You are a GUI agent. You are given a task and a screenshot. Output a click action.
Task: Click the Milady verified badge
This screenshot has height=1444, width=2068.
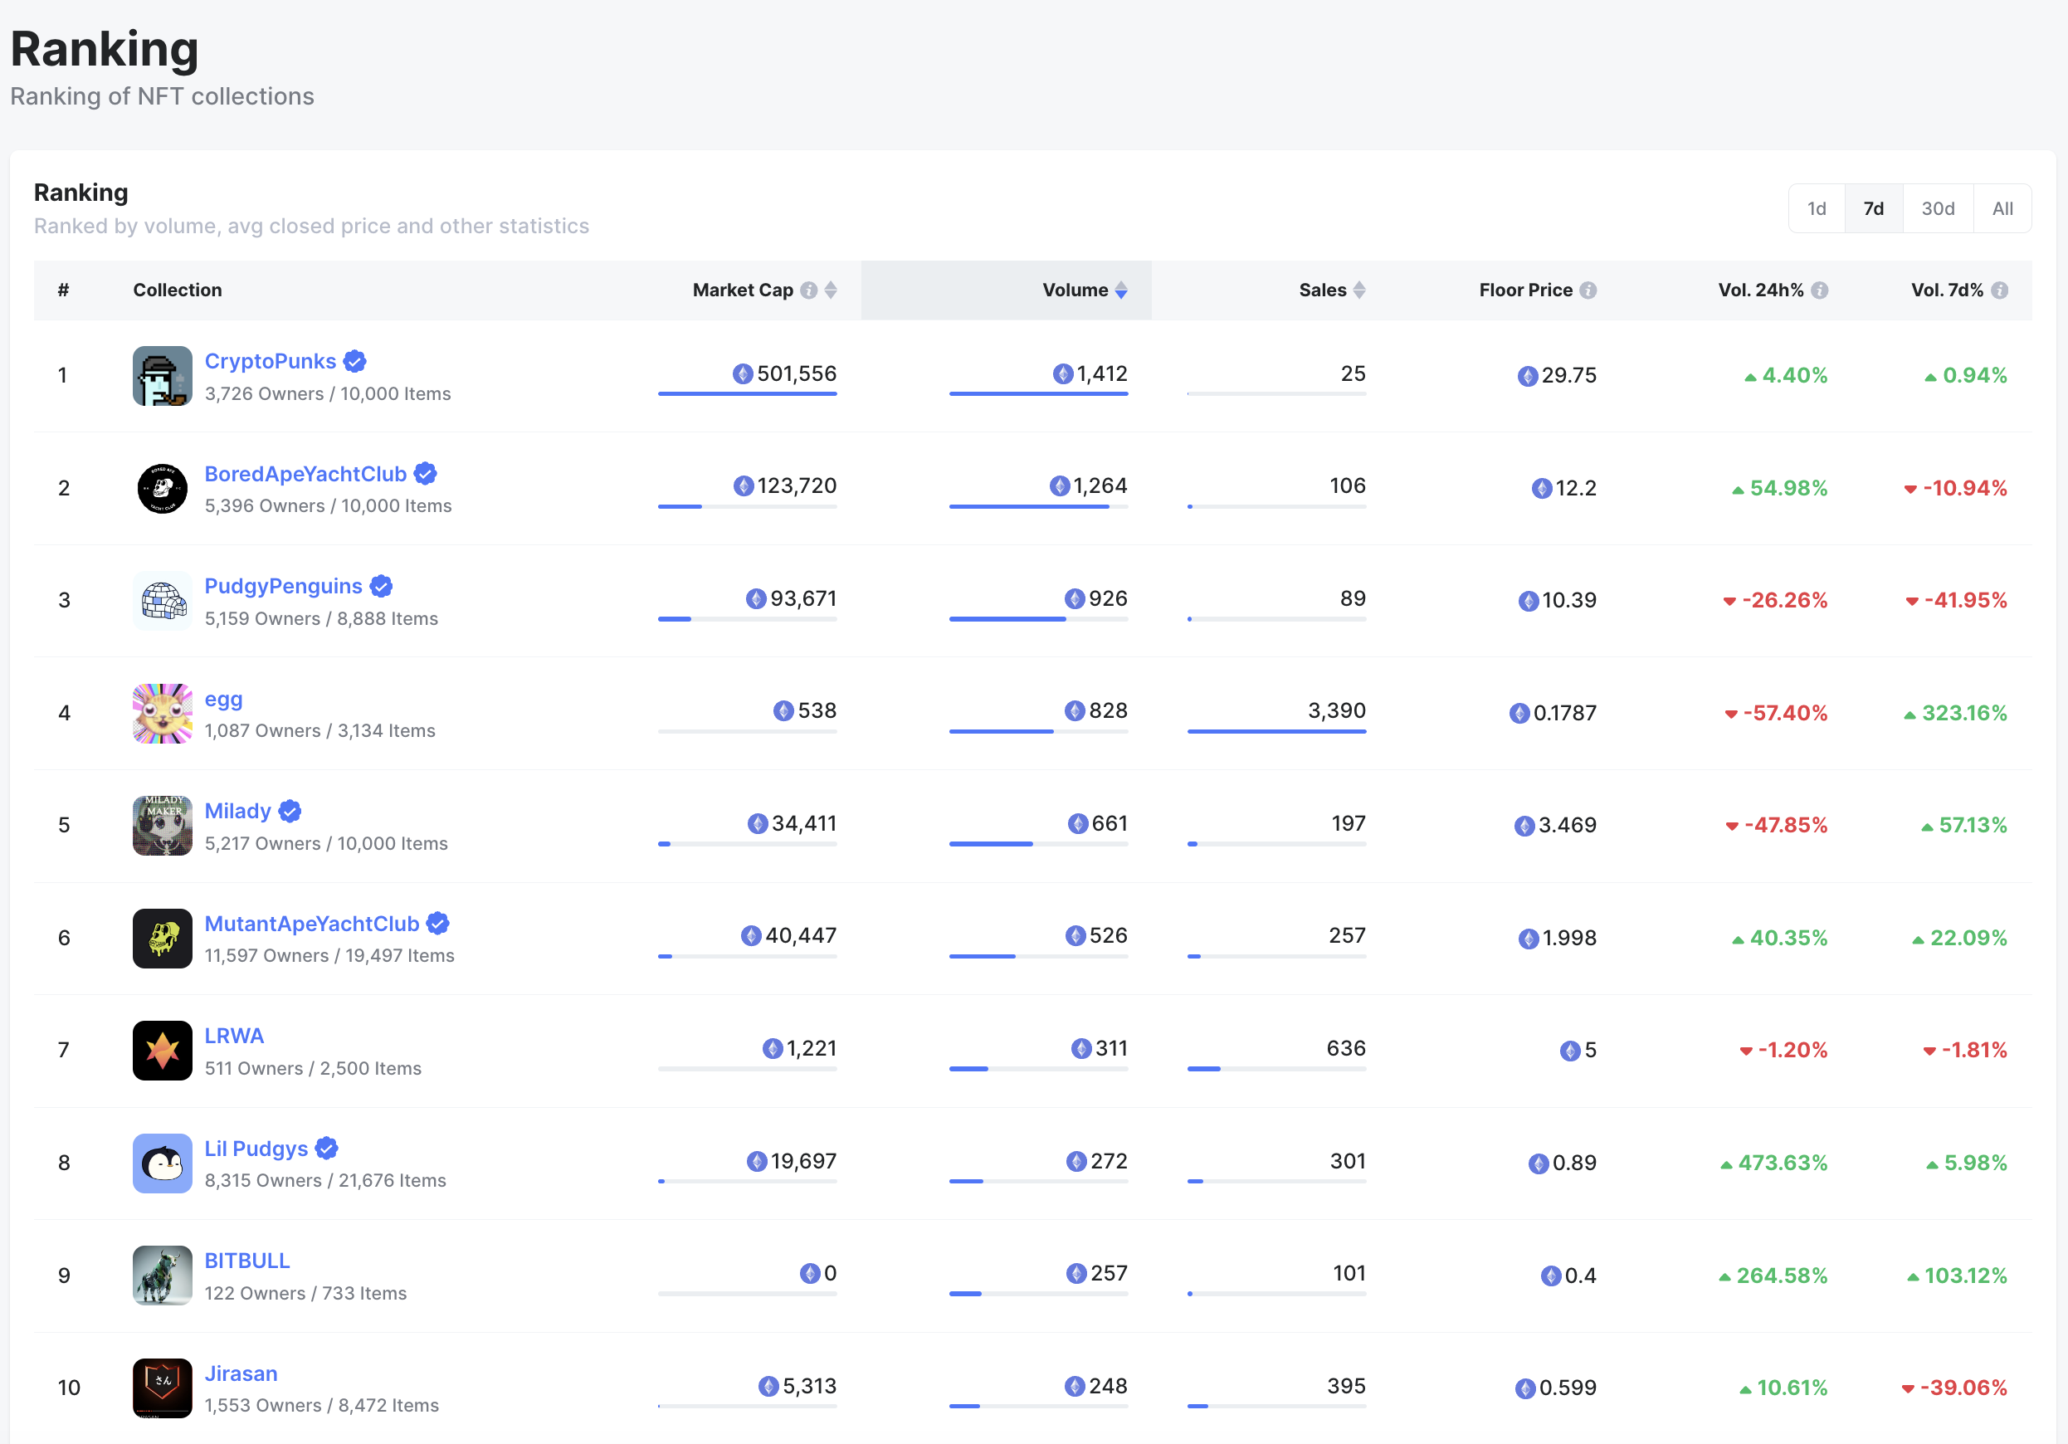click(x=289, y=812)
